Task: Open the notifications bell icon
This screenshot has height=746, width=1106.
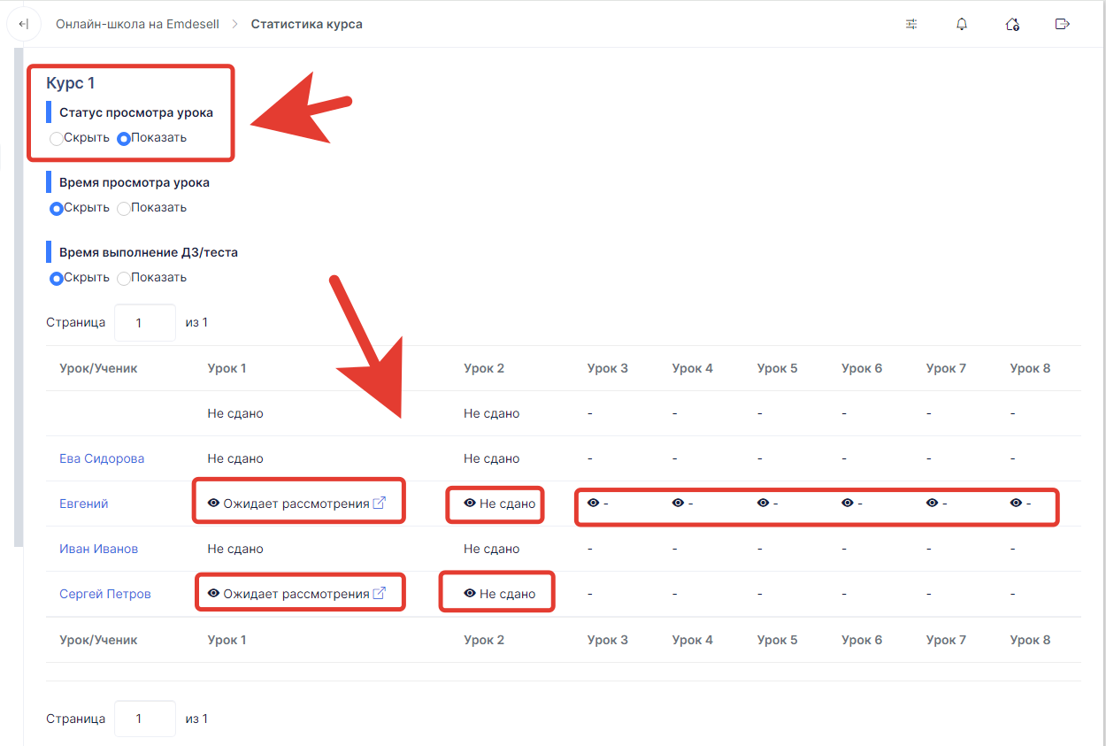Action: [962, 24]
